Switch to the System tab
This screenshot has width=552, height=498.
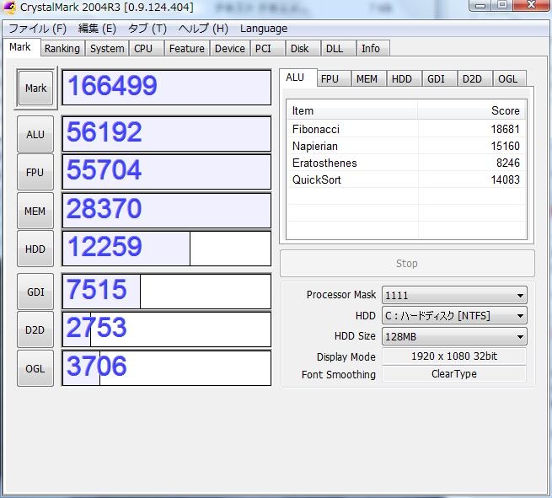(x=107, y=48)
